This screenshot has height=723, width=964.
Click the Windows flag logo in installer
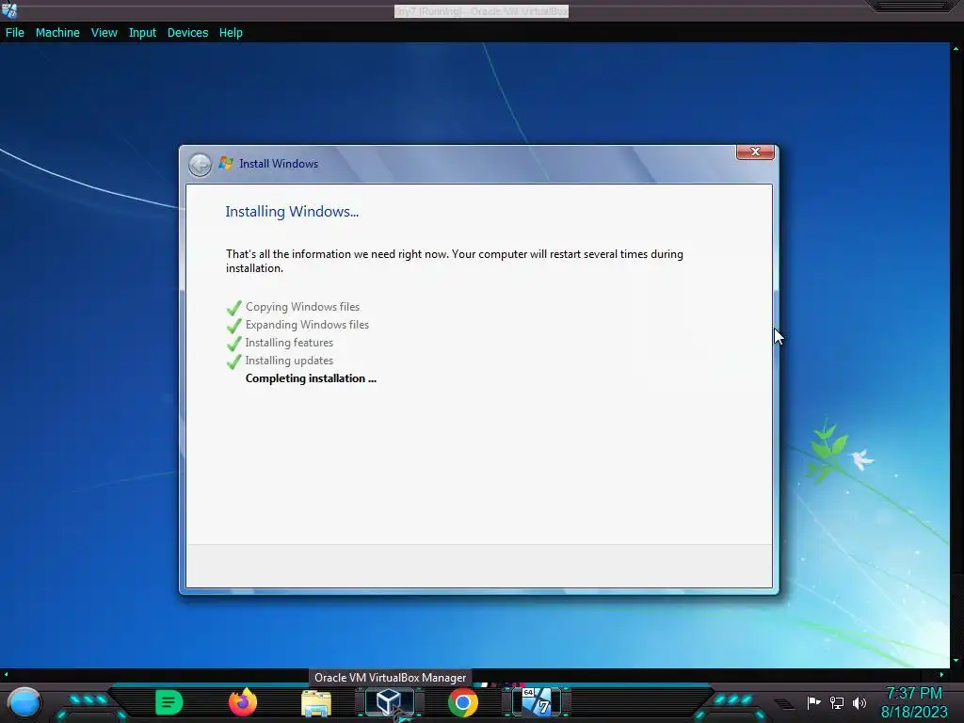click(x=226, y=163)
